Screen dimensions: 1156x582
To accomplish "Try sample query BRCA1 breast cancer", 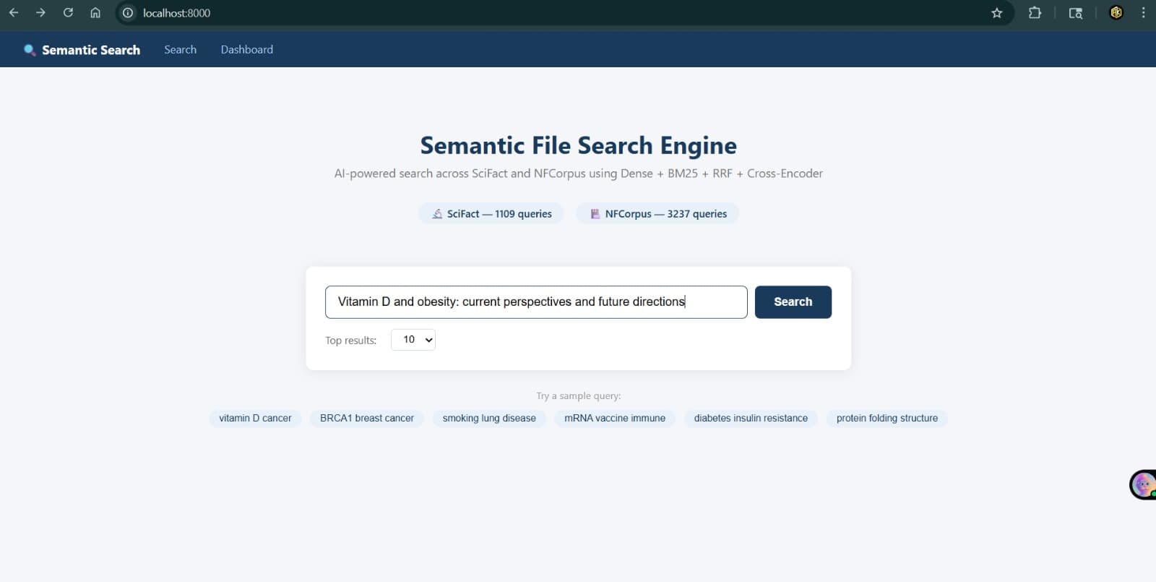I will pos(367,419).
